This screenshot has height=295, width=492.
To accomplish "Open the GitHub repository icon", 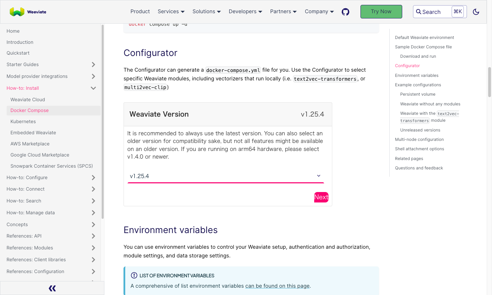I will coord(346,12).
